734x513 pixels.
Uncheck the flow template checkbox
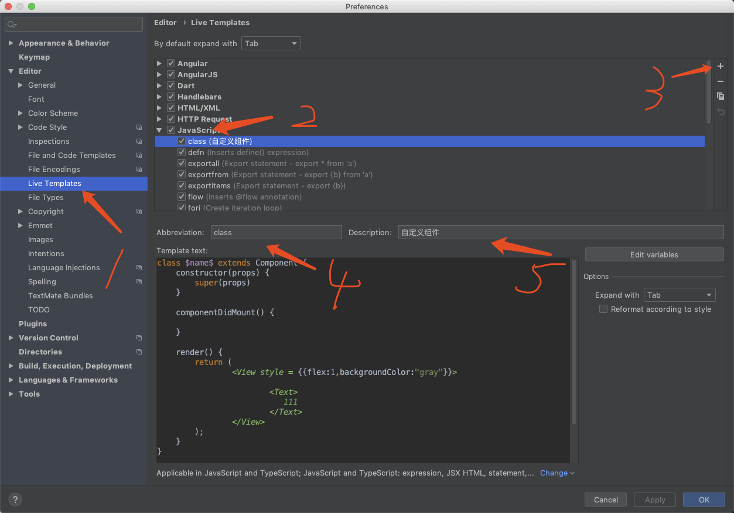pos(182,197)
